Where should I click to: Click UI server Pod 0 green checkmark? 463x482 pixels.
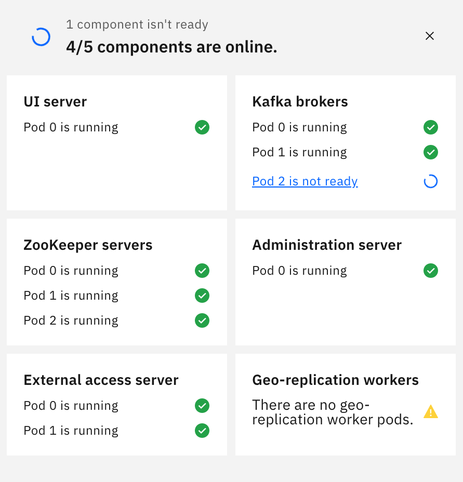(x=202, y=127)
